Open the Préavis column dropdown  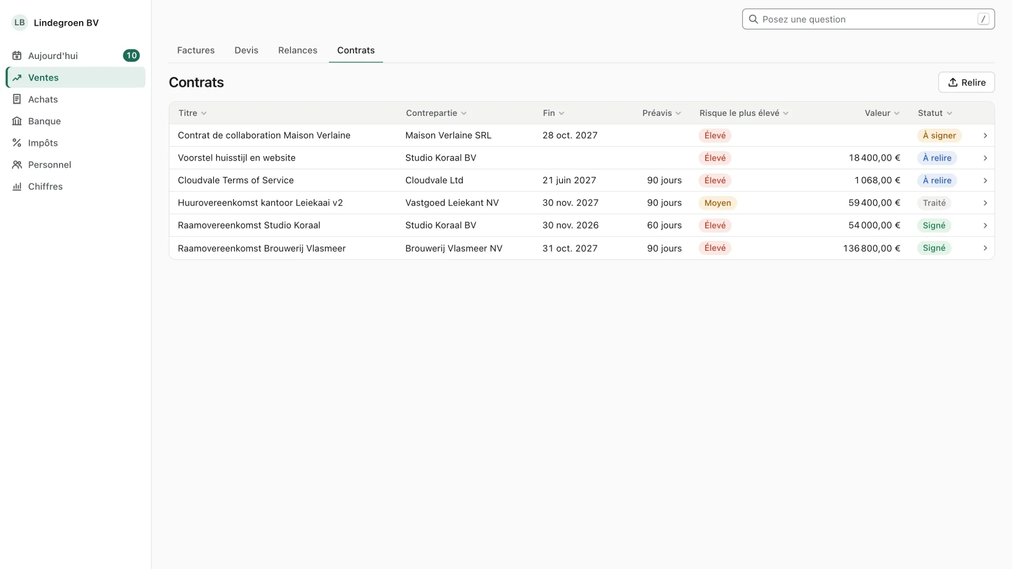coord(661,113)
